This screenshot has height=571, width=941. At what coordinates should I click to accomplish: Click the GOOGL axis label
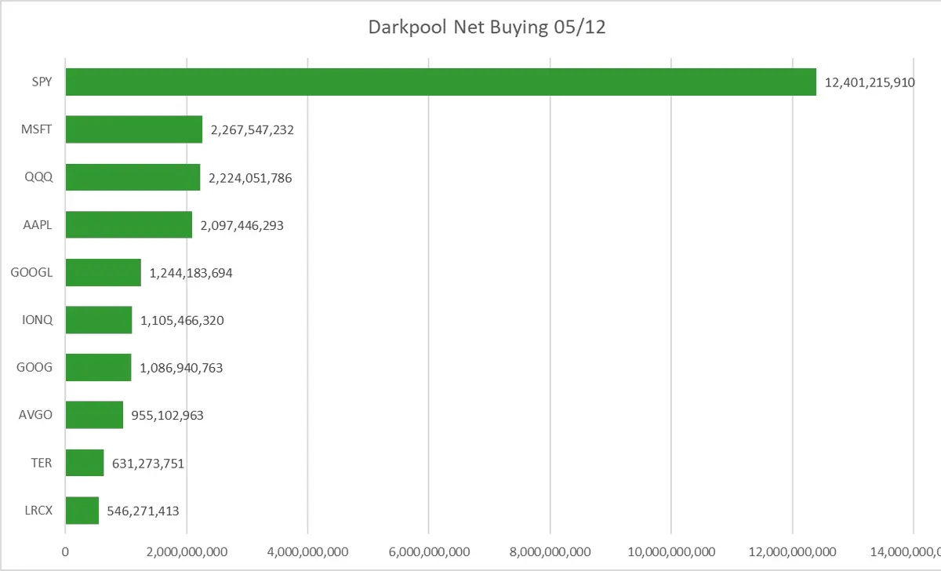point(32,272)
